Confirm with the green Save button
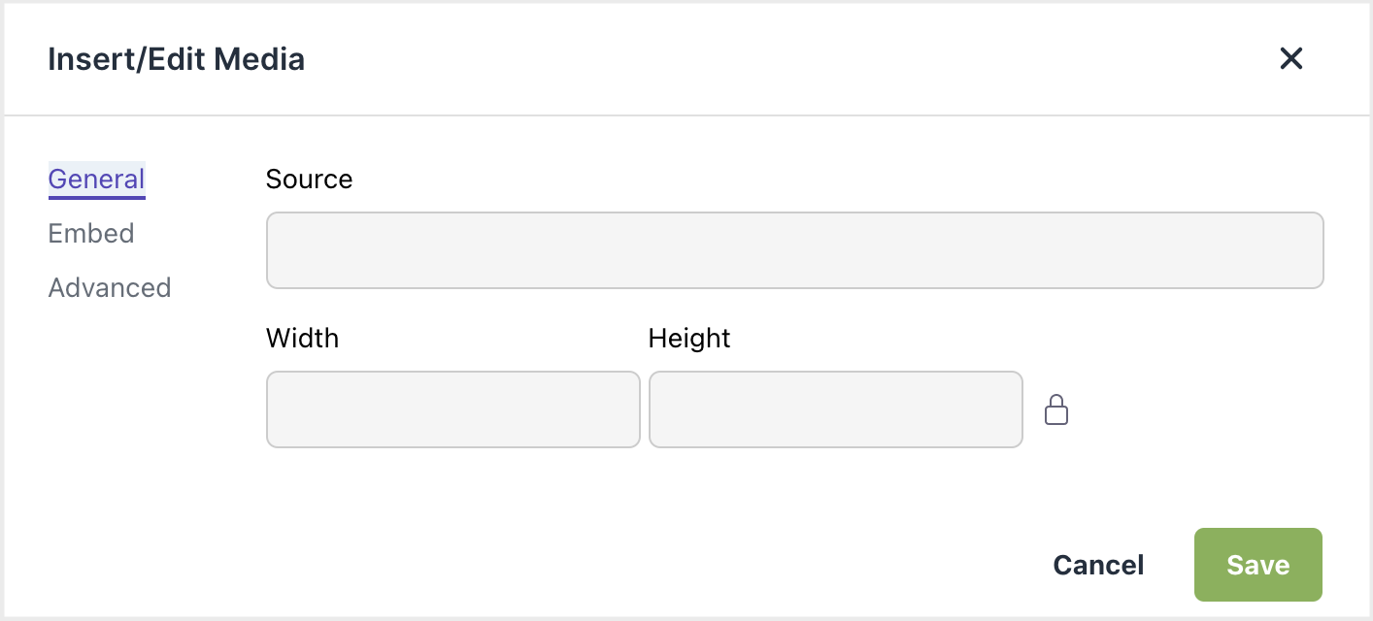 click(1257, 565)
